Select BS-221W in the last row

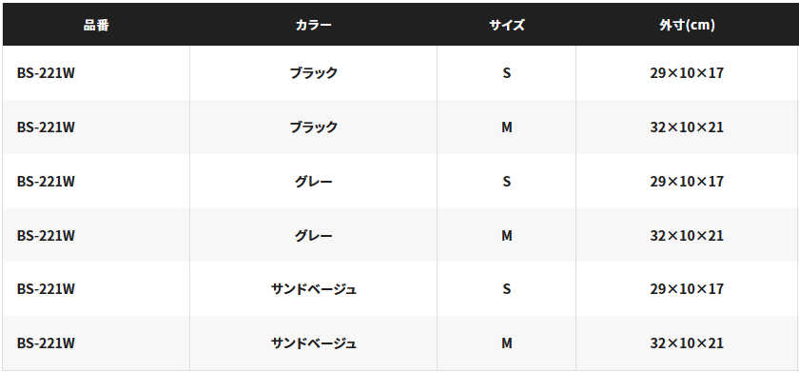pos(46,344)
